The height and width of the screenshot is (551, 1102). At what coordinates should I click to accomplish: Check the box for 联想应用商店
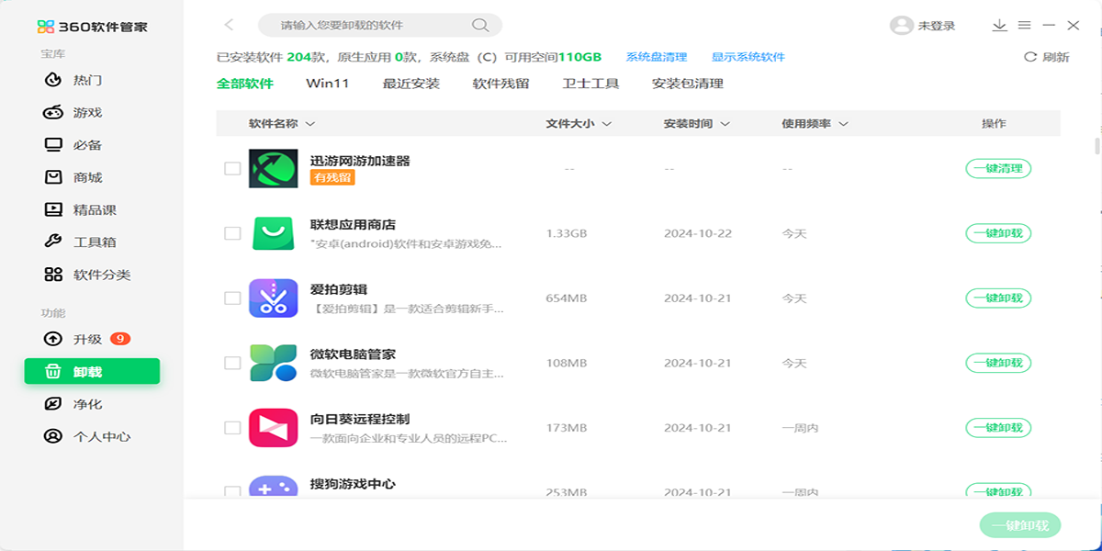[x=232, y=233]
